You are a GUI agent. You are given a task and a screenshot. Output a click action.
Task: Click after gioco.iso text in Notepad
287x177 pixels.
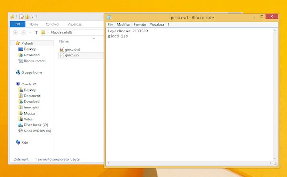point(128,36)
